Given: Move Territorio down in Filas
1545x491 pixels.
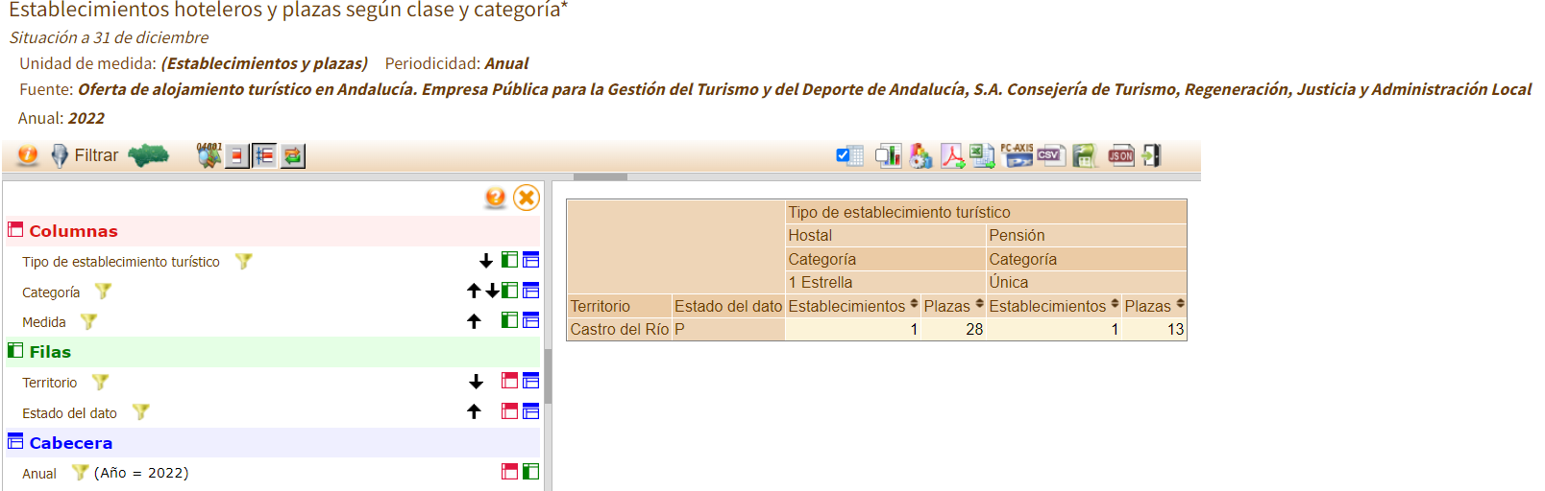Looking at the screenshot, I should [476, 382].
